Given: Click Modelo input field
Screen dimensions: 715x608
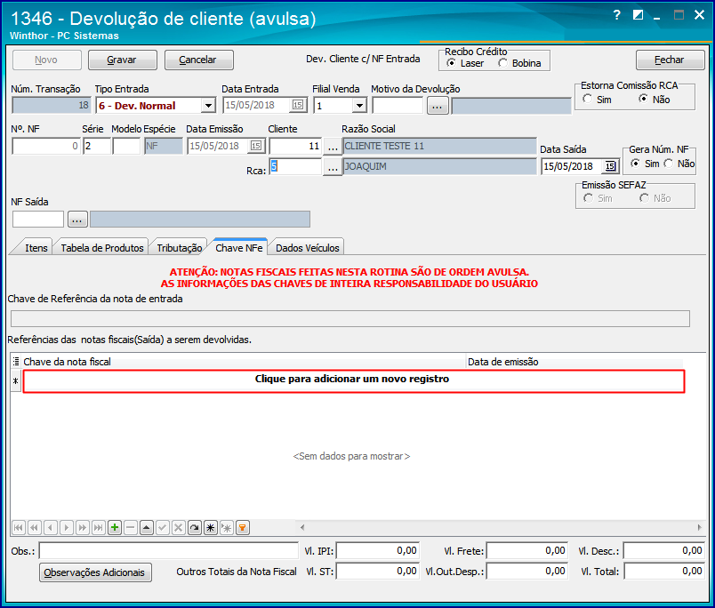Looking at the screenshot, I should coord(127,147).
